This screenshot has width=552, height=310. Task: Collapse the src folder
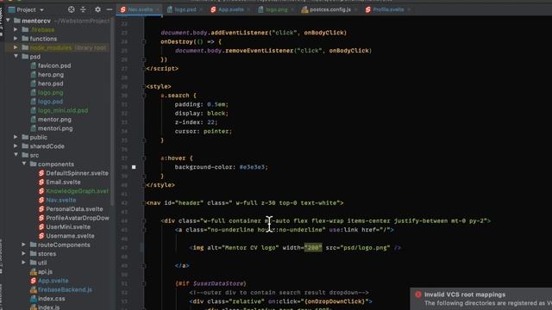pos(16,155)
